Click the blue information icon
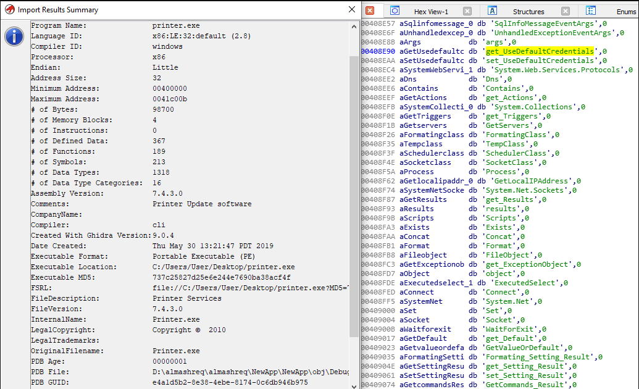This screenshot has height=389, width=639. [14, 36]
